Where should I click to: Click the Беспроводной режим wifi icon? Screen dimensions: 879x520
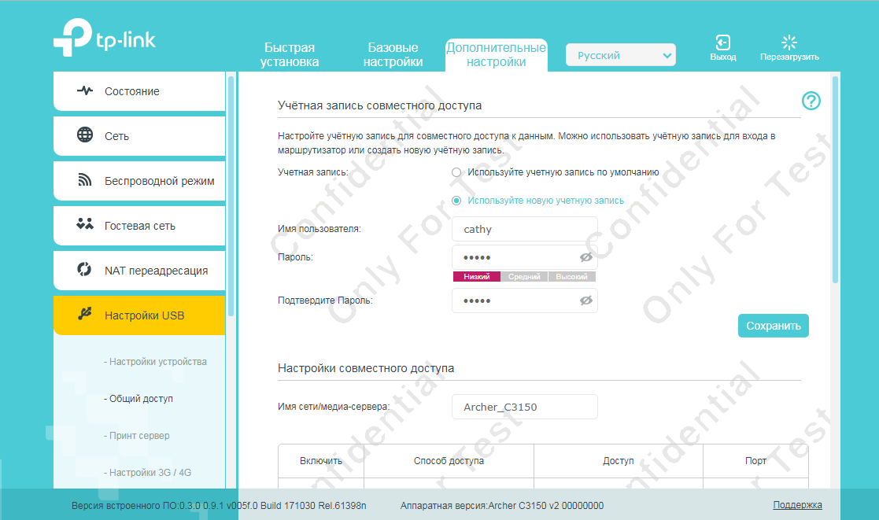(85, 181)
